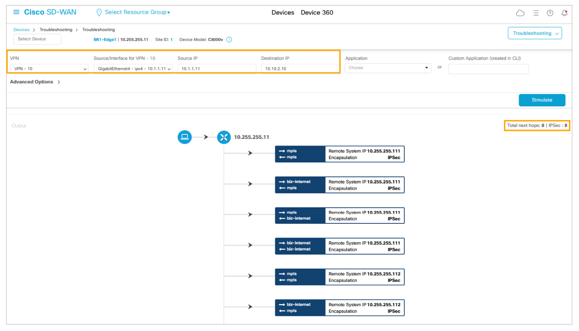Click the Destination IP input field

(299, 69)
